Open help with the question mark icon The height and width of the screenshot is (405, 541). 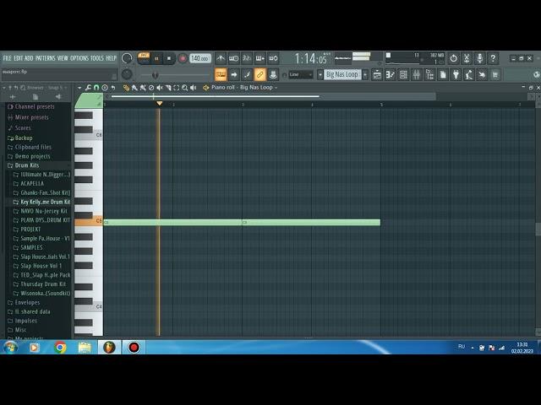click(493, 58)
